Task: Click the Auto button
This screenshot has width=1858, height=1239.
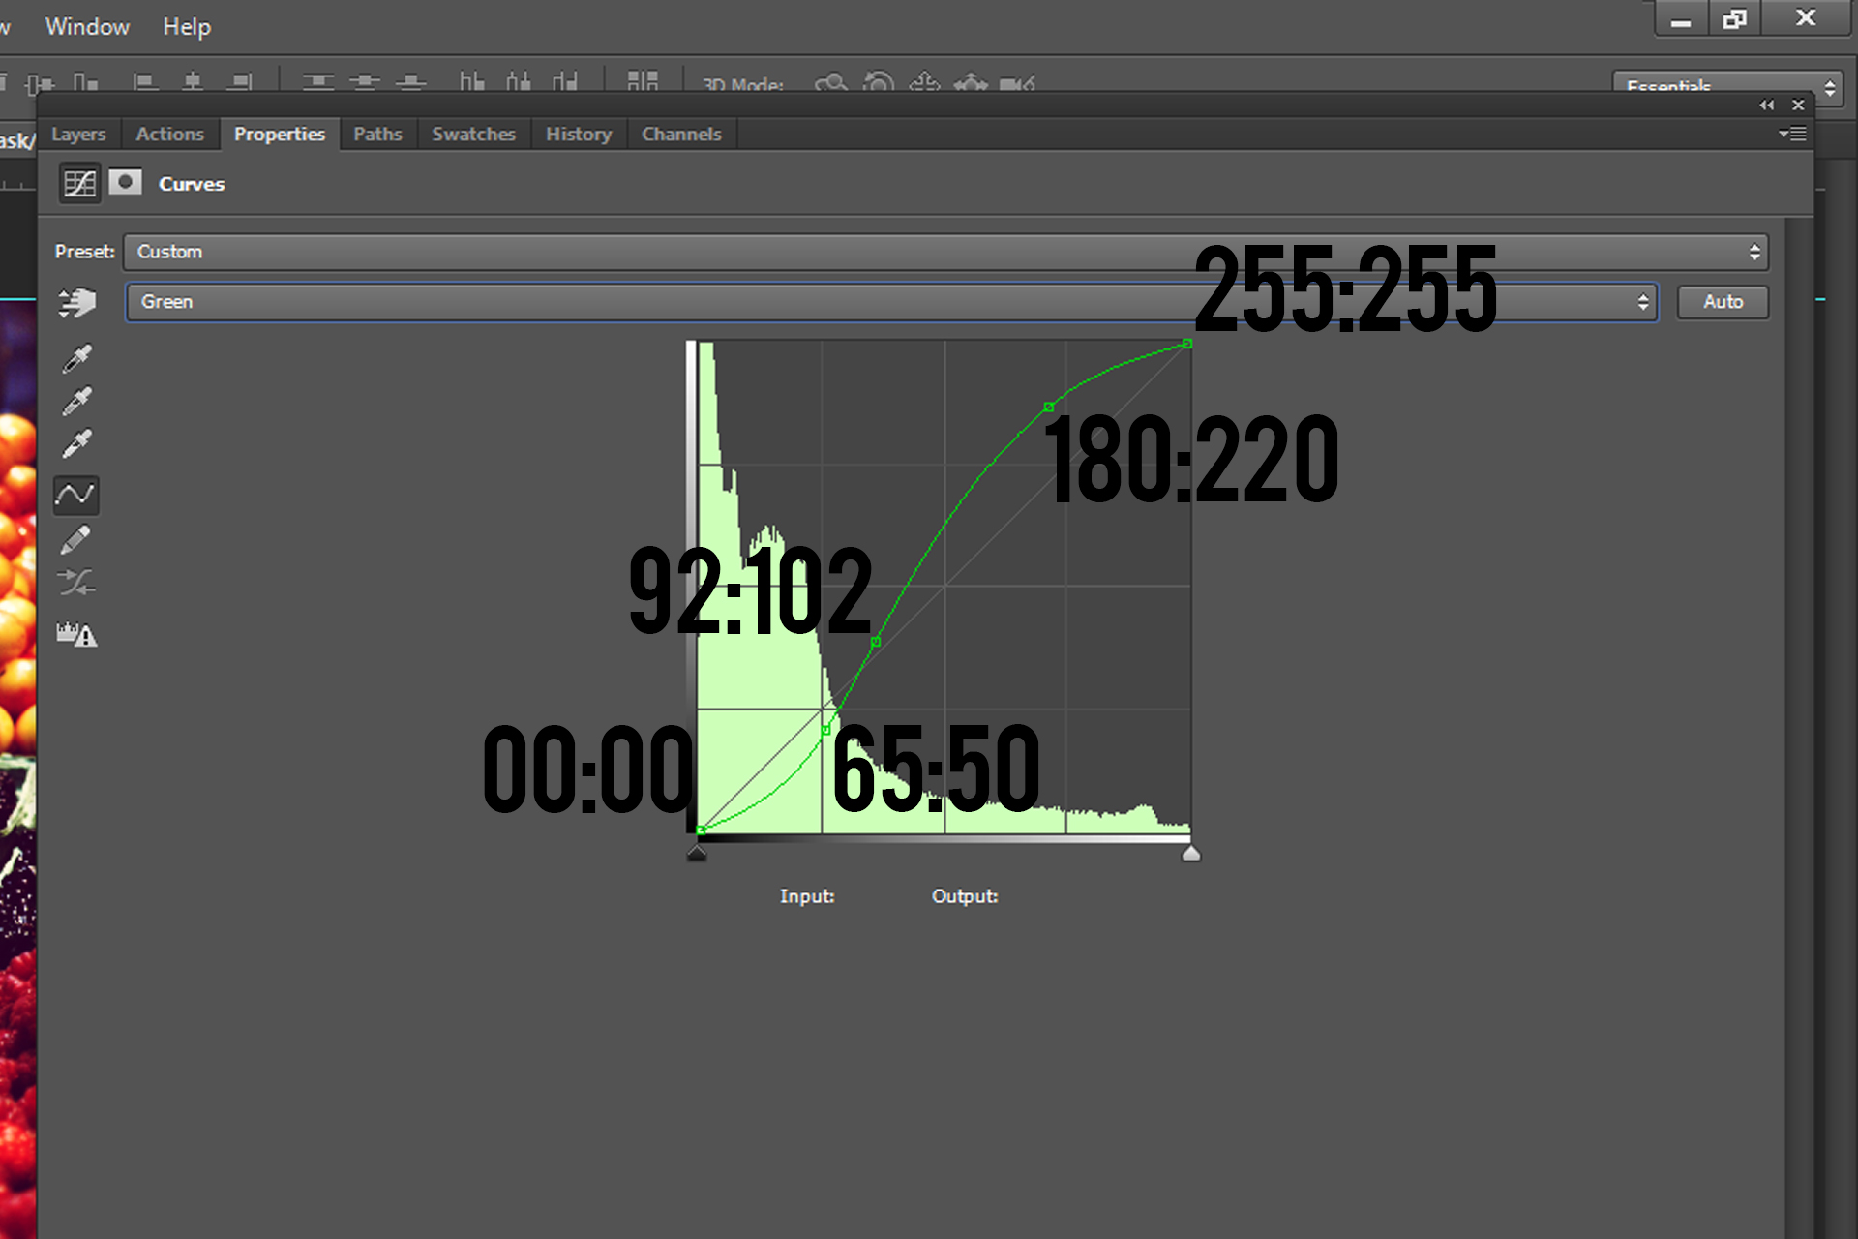Action: coord(1723,302)
